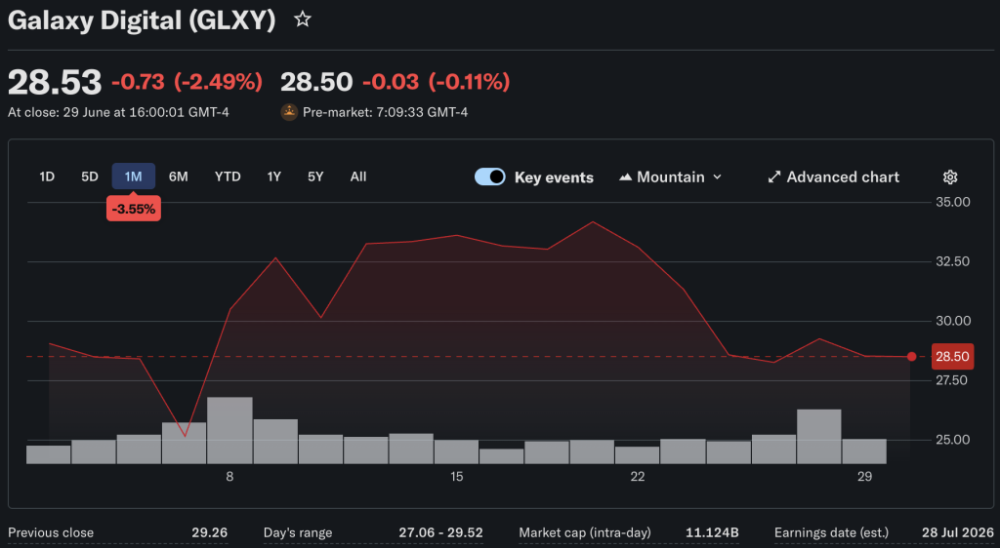Viewport: 1000px width, 548px height.
Task: Switch to the YTD time range
Action: (228, 176)
